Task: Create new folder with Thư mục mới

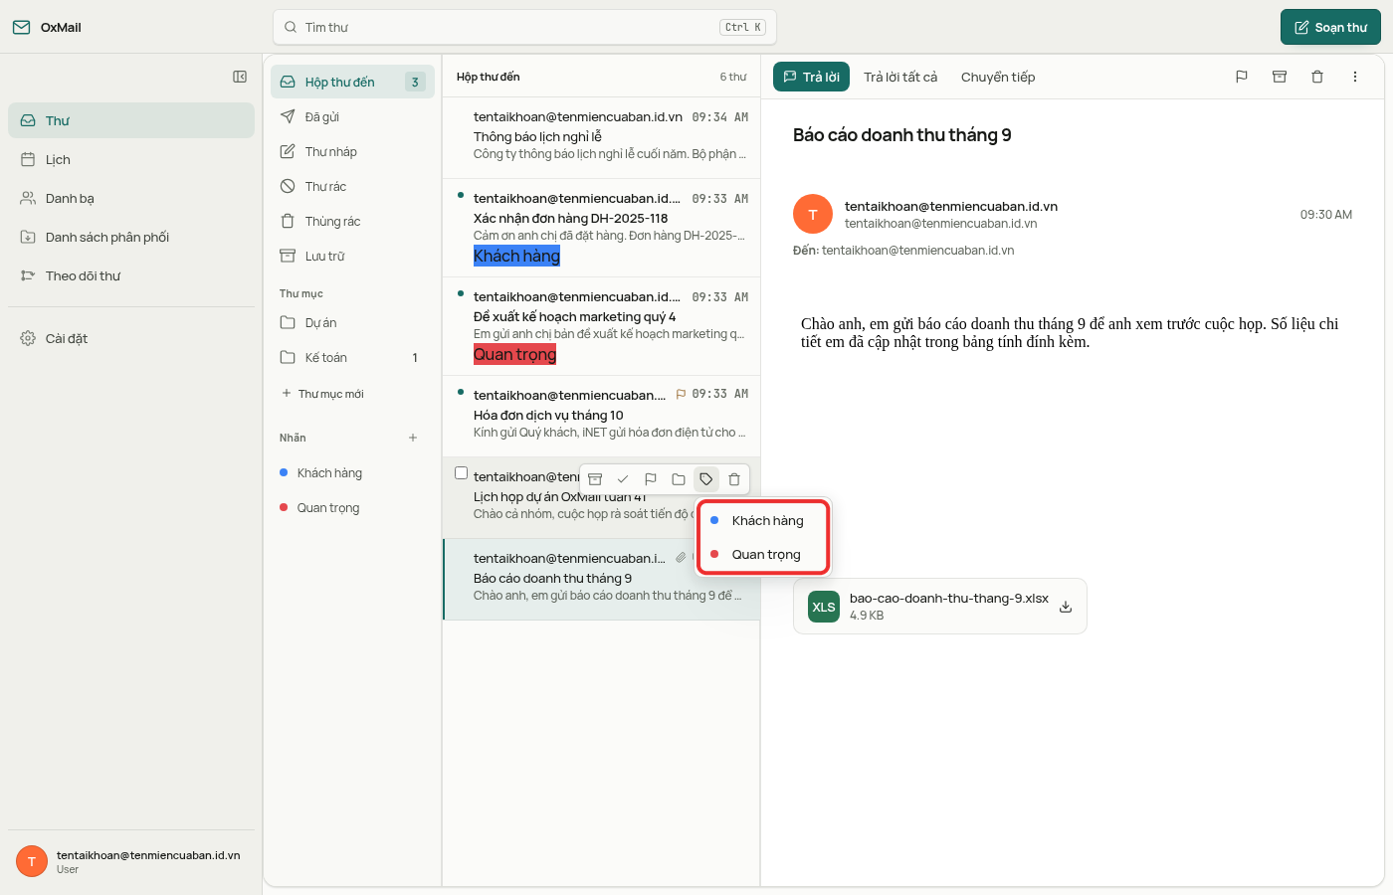Action: (322, 394)
